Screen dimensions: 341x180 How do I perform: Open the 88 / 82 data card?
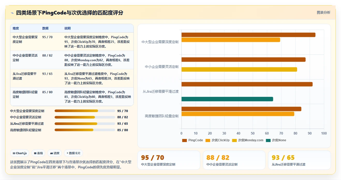click(234, 160)
